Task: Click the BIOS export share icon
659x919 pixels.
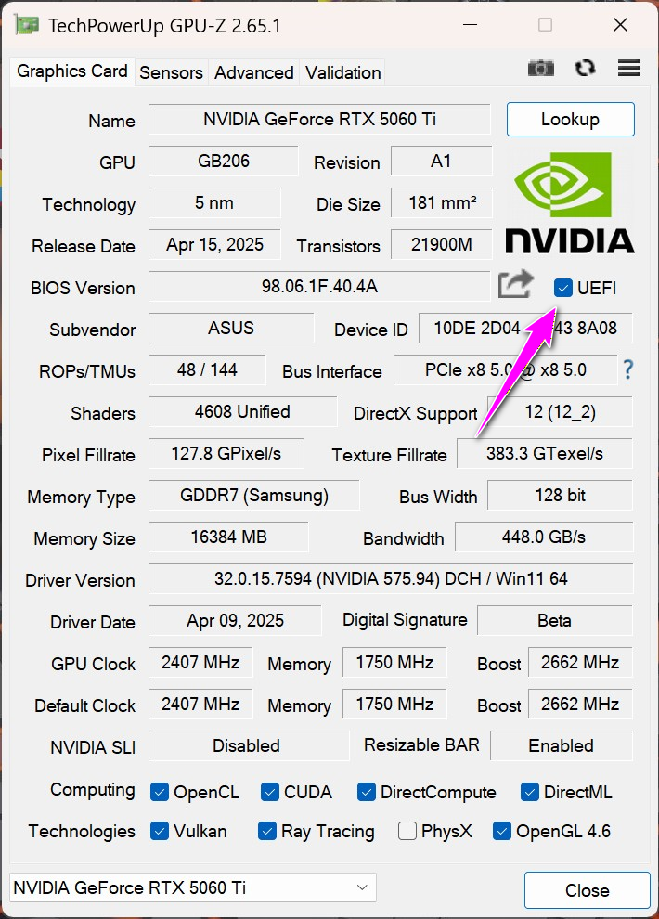Action: coord(515,284)
